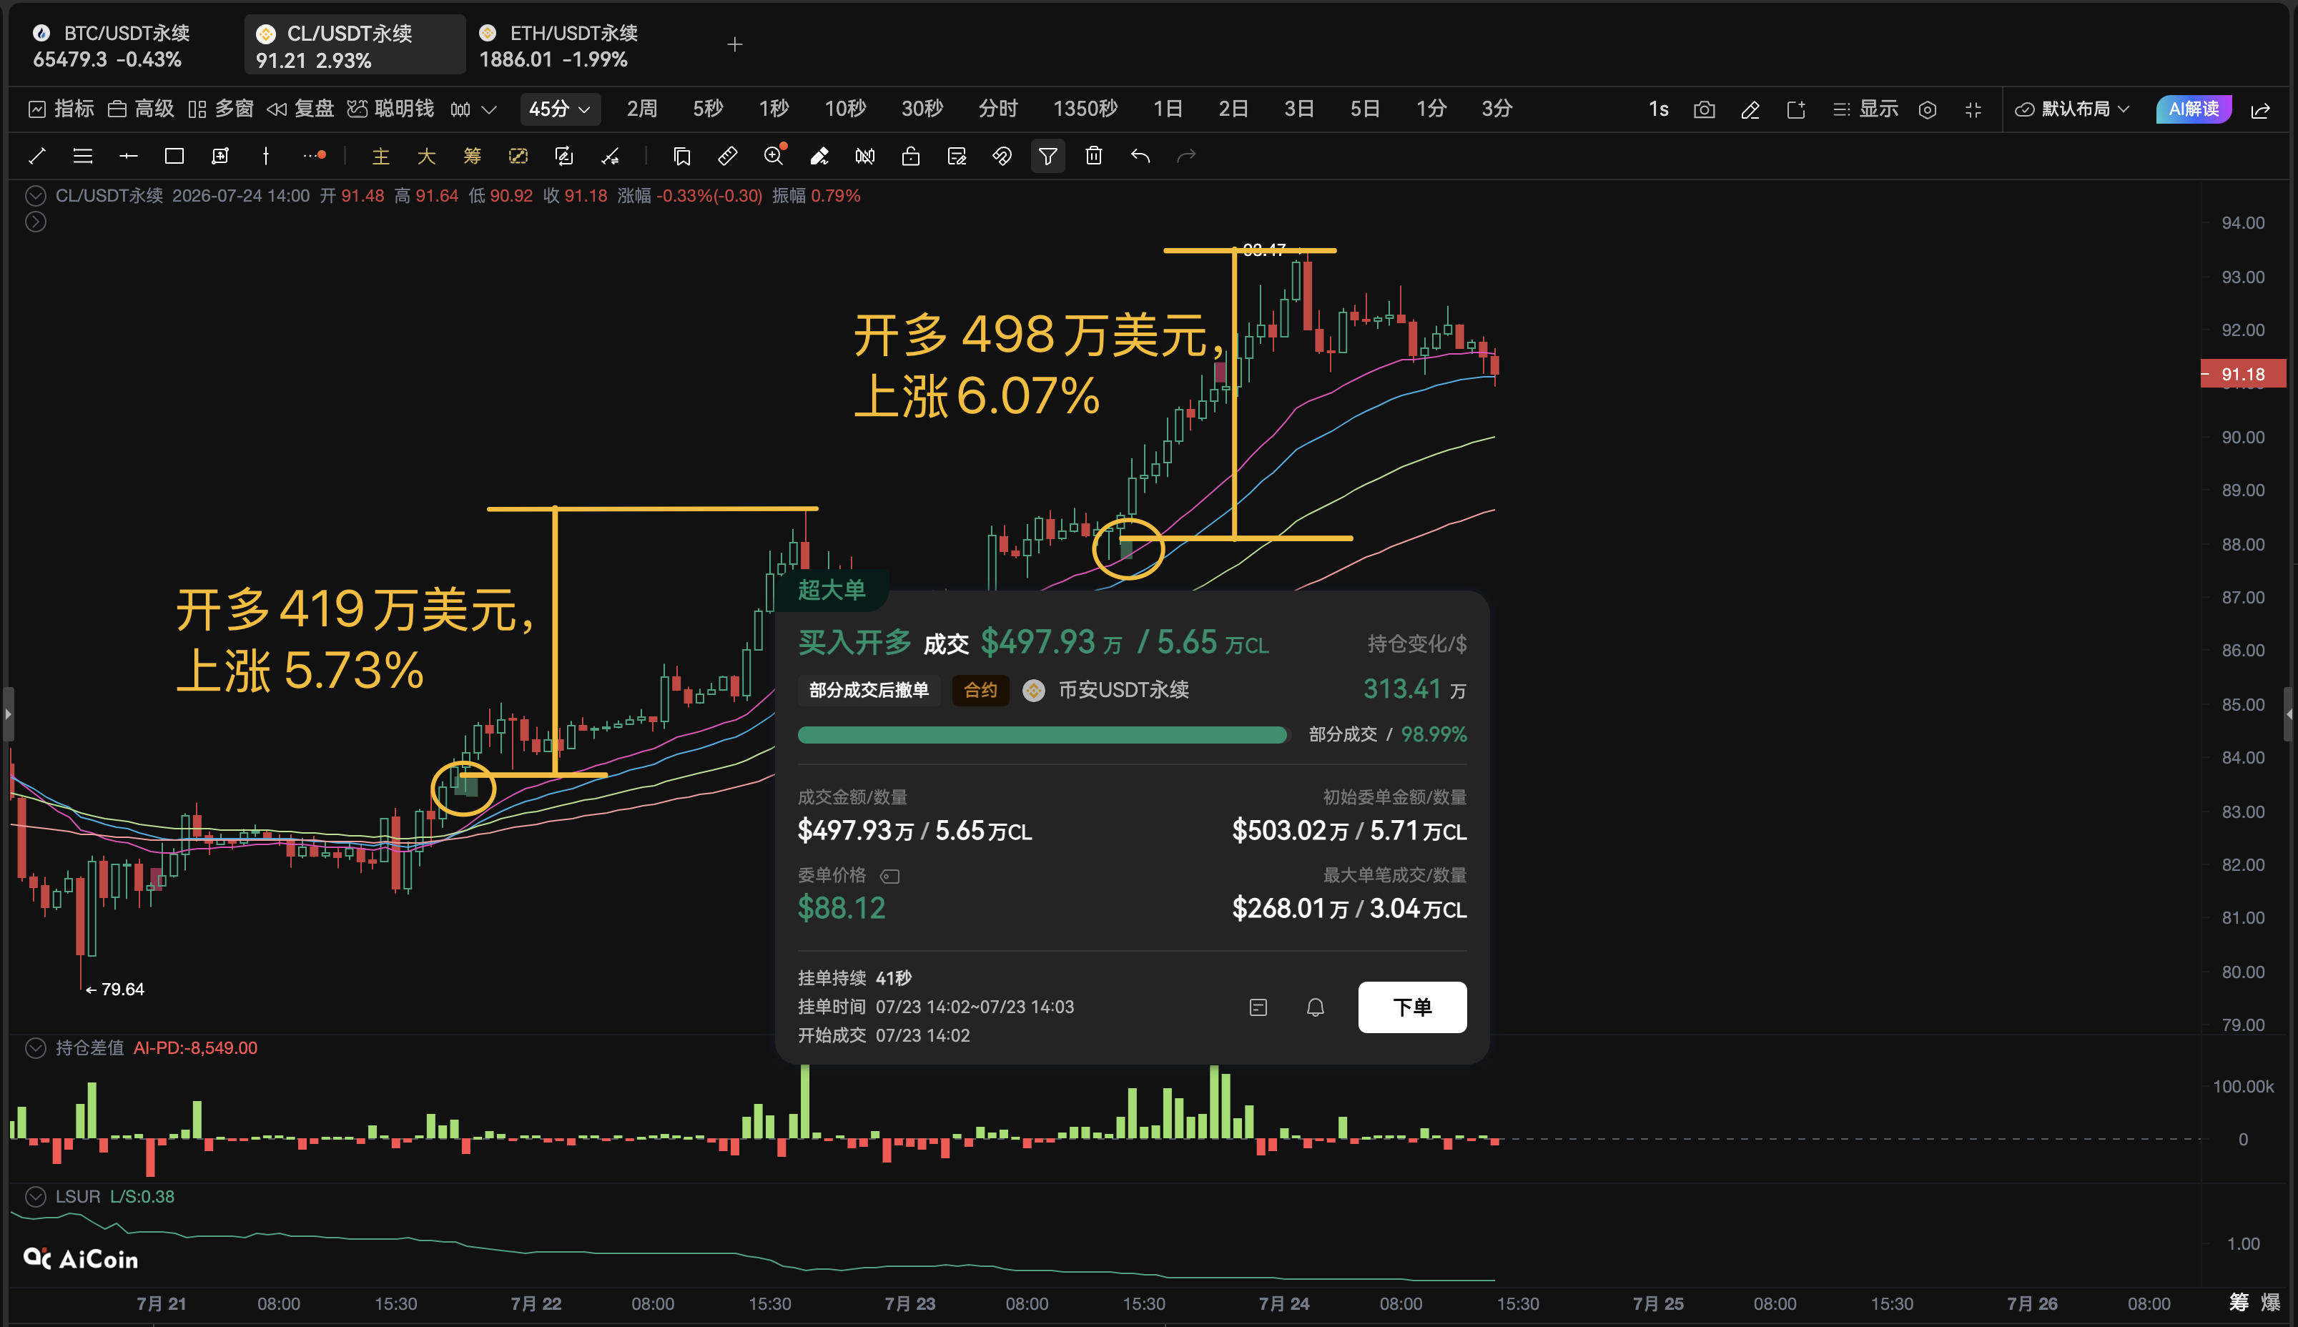Select the vertical line drawing tool

[x=265, y=156]
